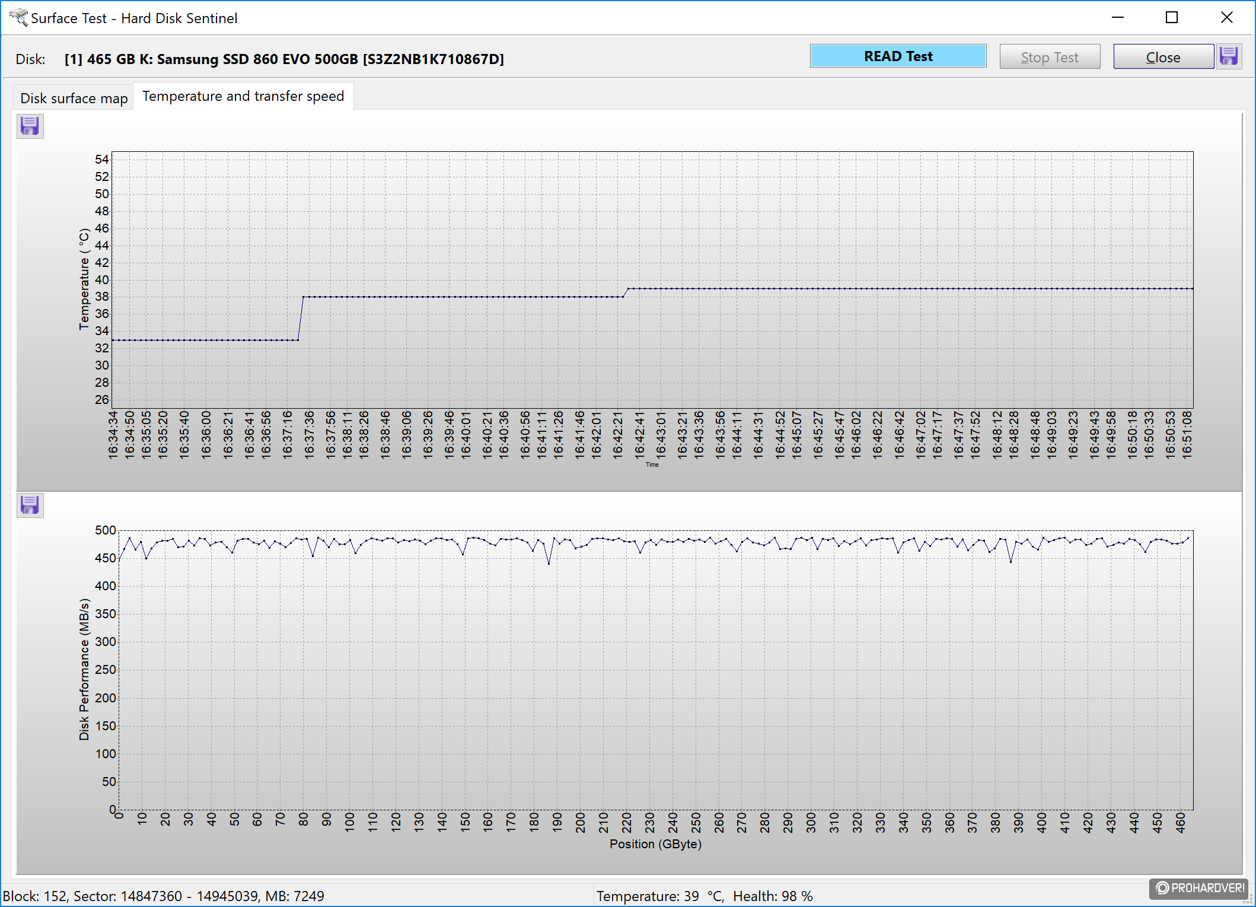The height and width of the screenshot is (907, 1256).
Task: Click the save icon next to Close button
Action: (x=1228, y=57)
